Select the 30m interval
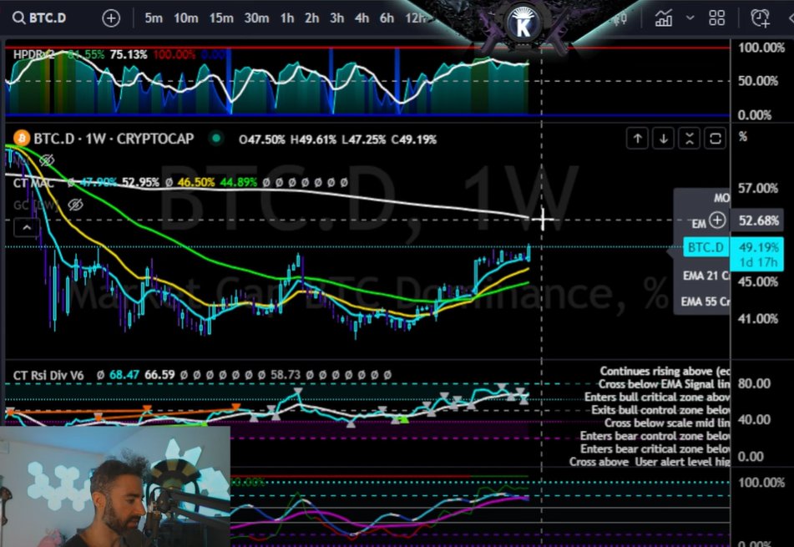The image size is (794, 547). pos(256,18)
